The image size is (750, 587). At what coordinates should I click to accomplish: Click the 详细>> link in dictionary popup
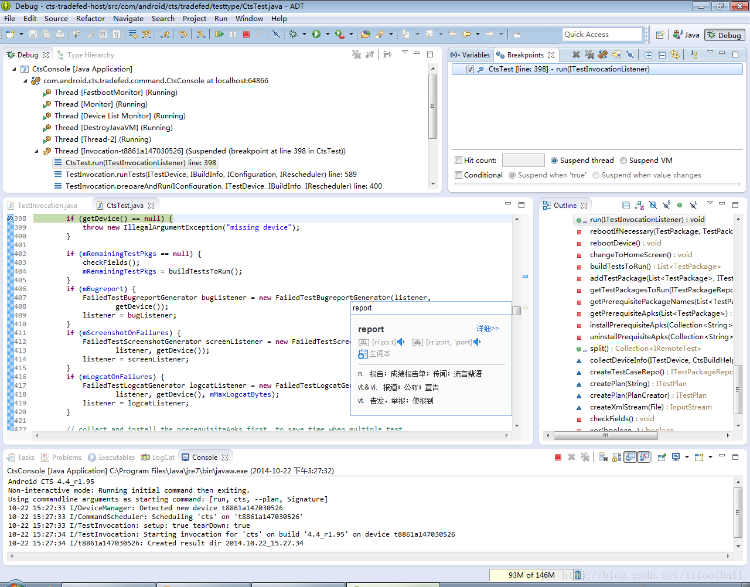click(x=487, y=329)
